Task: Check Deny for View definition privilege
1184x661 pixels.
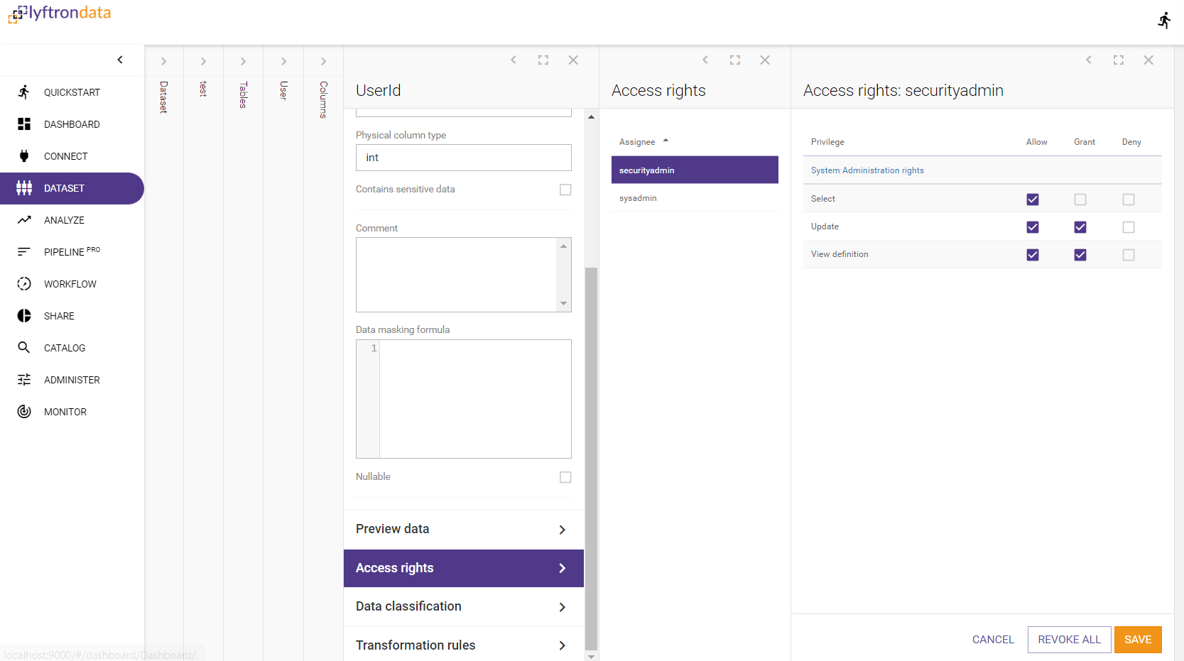Action: (1129, 255)
